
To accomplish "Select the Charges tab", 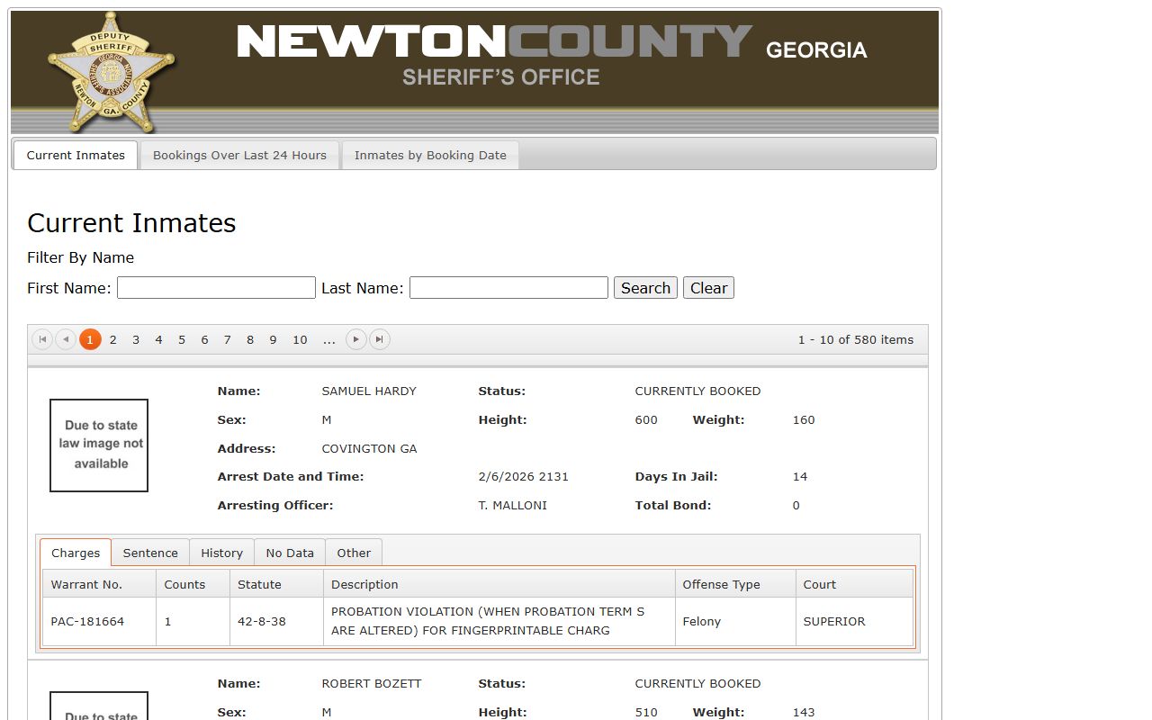I will [76, 553].
